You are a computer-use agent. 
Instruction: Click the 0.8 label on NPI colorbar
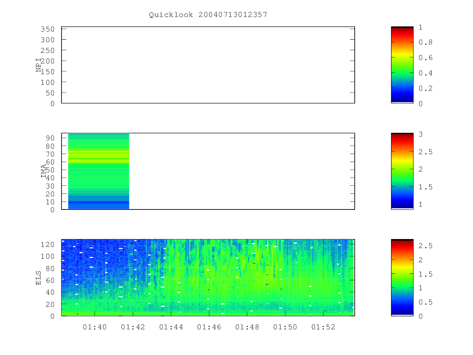(426, 42)
